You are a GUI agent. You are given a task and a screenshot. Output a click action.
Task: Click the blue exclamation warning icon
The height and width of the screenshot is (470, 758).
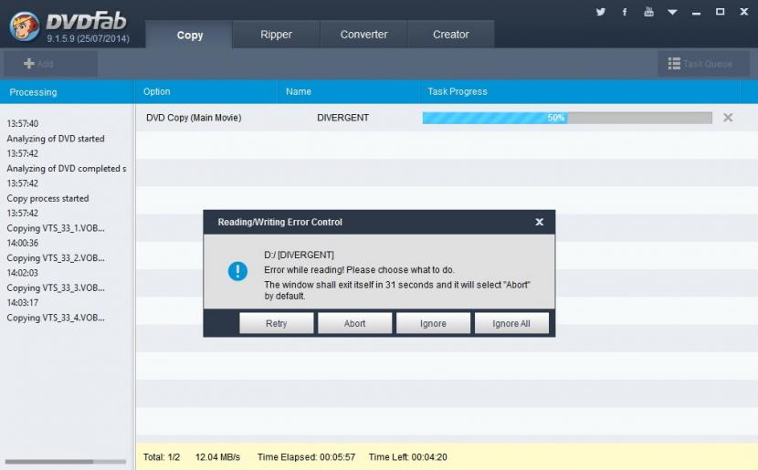pos(237,270)
